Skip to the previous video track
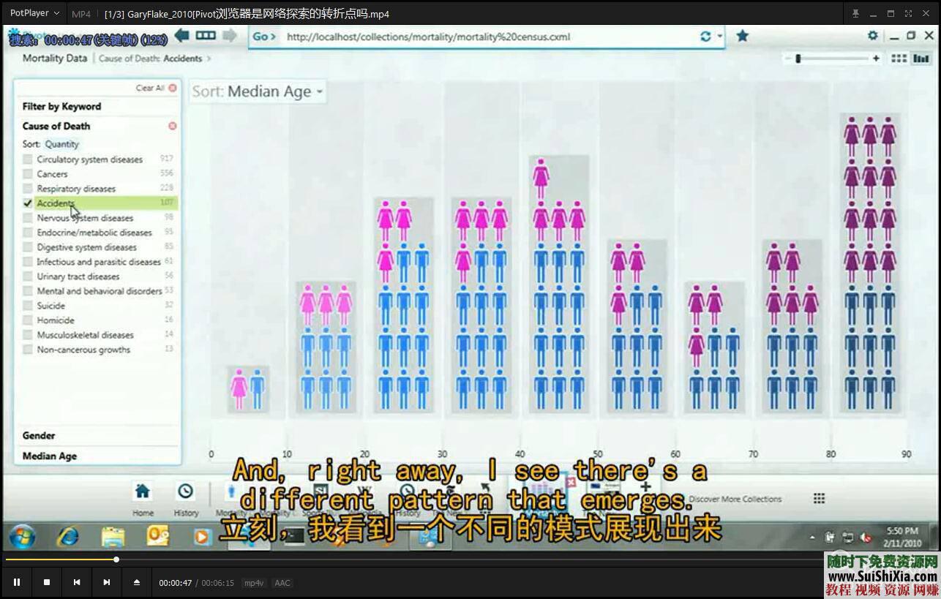 click(x=77, y=582)
